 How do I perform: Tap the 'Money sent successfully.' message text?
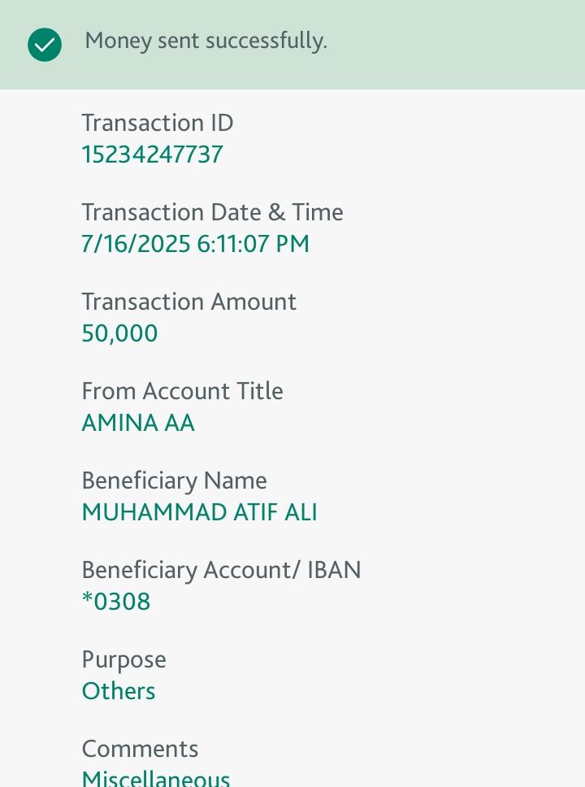206,41
